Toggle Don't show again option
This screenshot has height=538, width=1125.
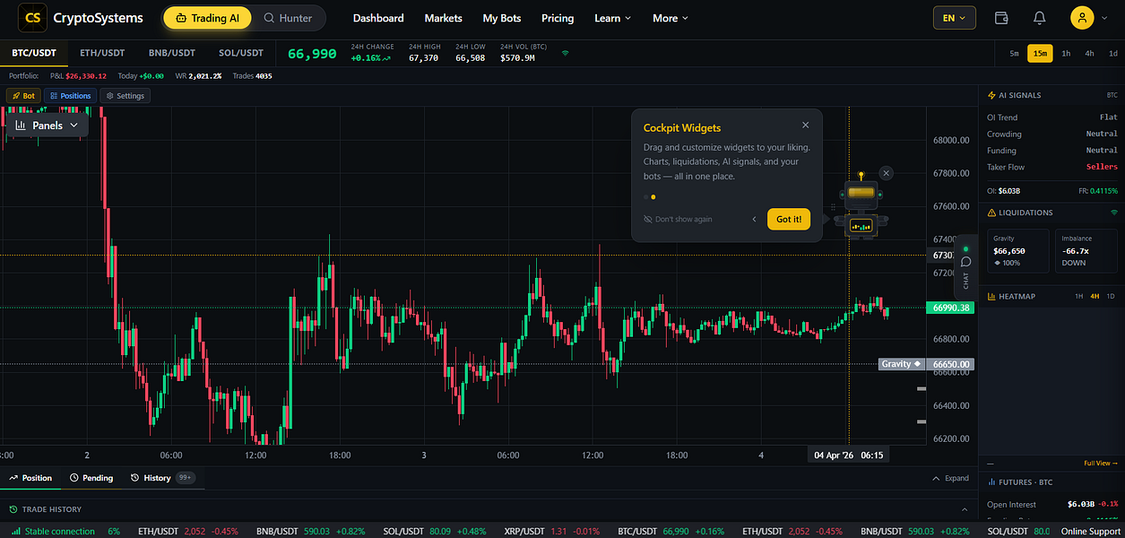point(678,219)
